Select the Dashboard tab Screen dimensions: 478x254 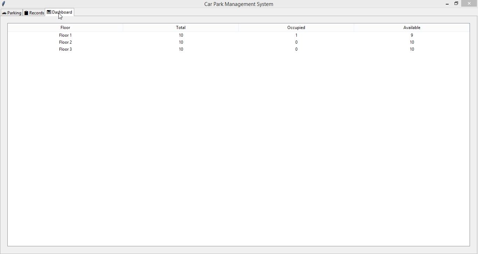click(59, 12)
